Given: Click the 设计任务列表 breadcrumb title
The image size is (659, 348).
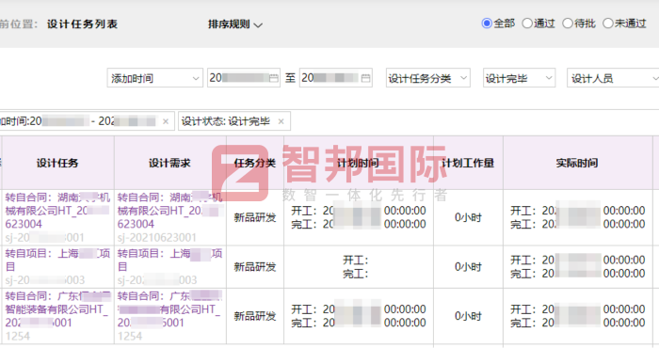Looking at the screenshot, I should (82, 24).
